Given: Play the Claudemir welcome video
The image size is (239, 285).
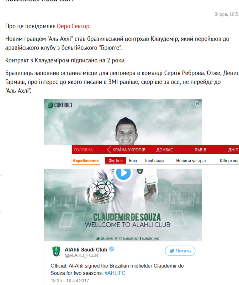Looking at the screenshot, I should click(x=123, y=173).
